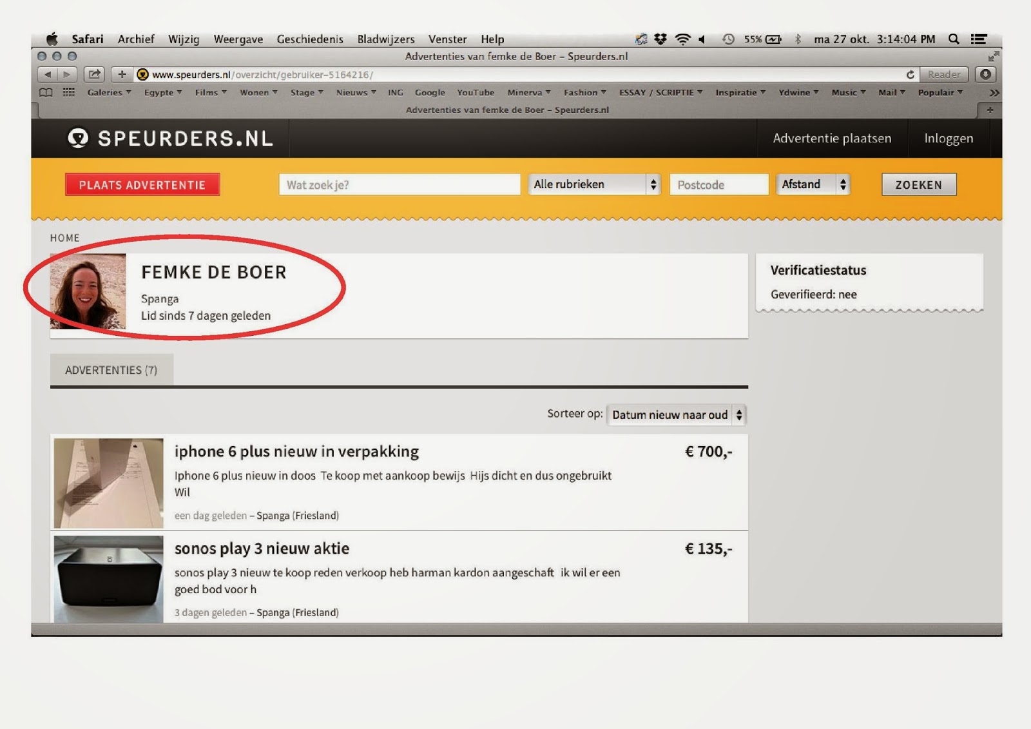
Task: Open the Archief menu
Action: click(x=136, y=39)
